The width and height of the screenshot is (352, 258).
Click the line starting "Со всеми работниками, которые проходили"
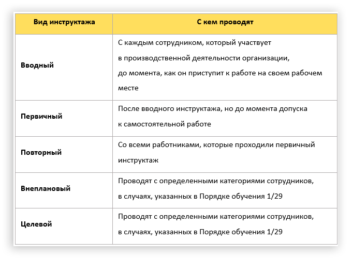coord(216,145)
